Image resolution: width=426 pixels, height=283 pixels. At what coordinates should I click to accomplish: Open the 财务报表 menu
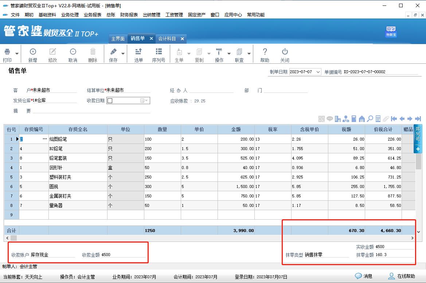[x=129, y=15]
